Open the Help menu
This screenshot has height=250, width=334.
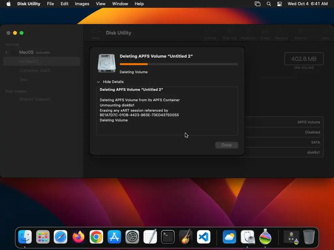click(139, 4)
